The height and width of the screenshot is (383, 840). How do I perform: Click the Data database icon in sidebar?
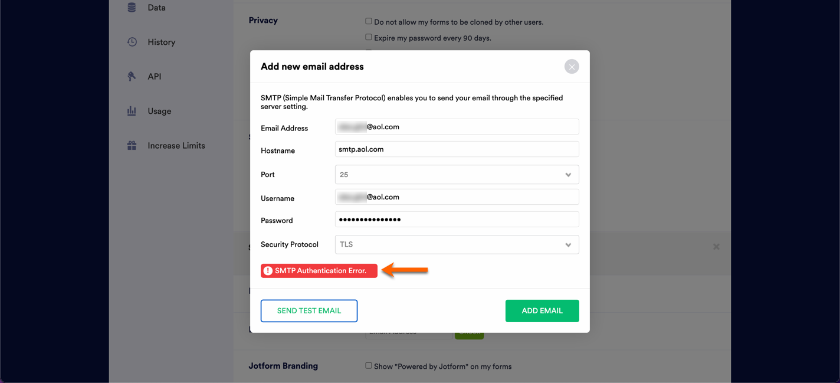[132, 8]
